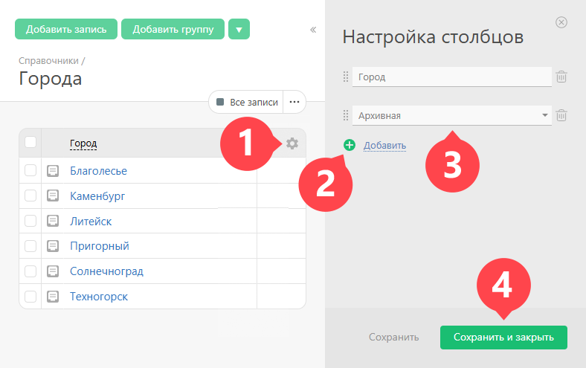586x368 pixels.
Task: Collapse the panel with double chevron
Action: 313,30
